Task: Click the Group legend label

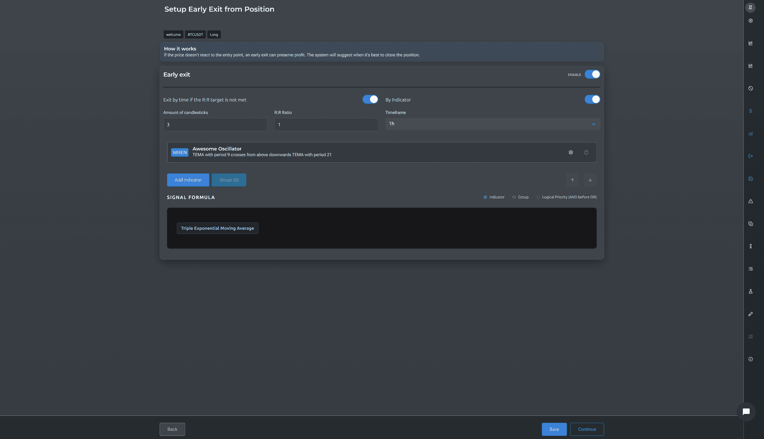Action: pos(523,197)
